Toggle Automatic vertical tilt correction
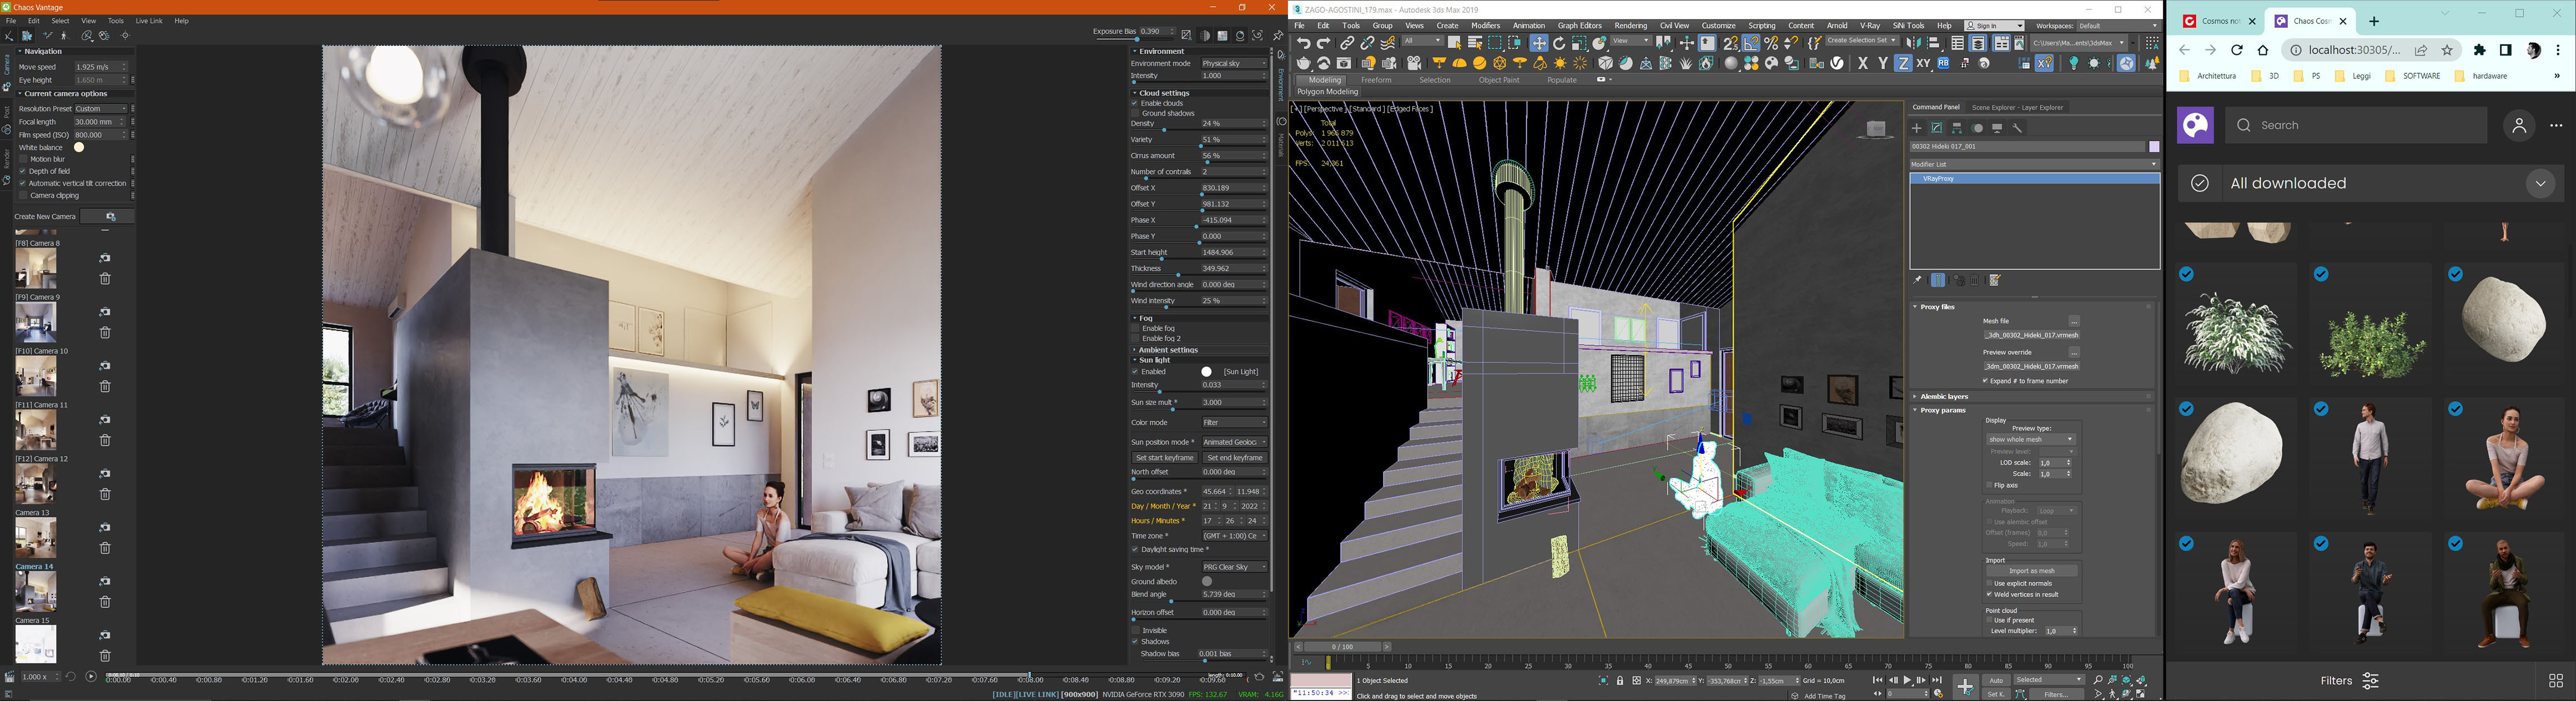Screen dimensions: 2576x701 click(23, 184)
